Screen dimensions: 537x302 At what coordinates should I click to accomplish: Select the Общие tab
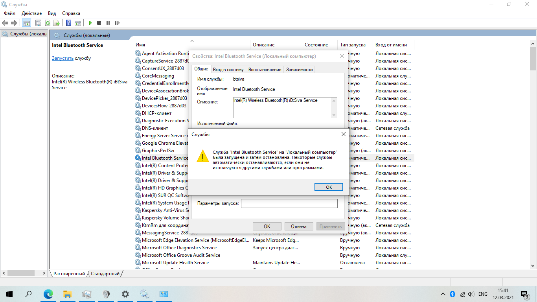click(201, 69)
